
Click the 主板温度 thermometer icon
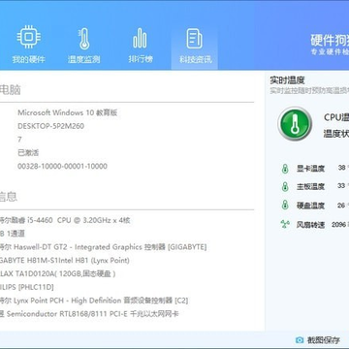(x=285, y=186)
